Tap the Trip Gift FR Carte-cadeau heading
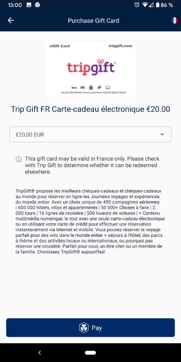 90,109
